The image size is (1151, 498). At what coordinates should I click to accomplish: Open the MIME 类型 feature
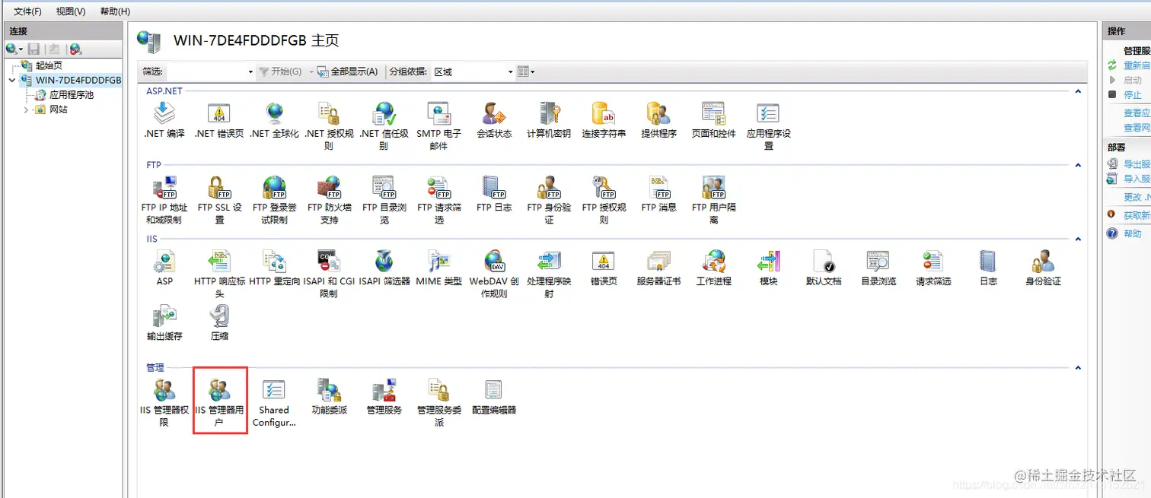pos(438,268)
